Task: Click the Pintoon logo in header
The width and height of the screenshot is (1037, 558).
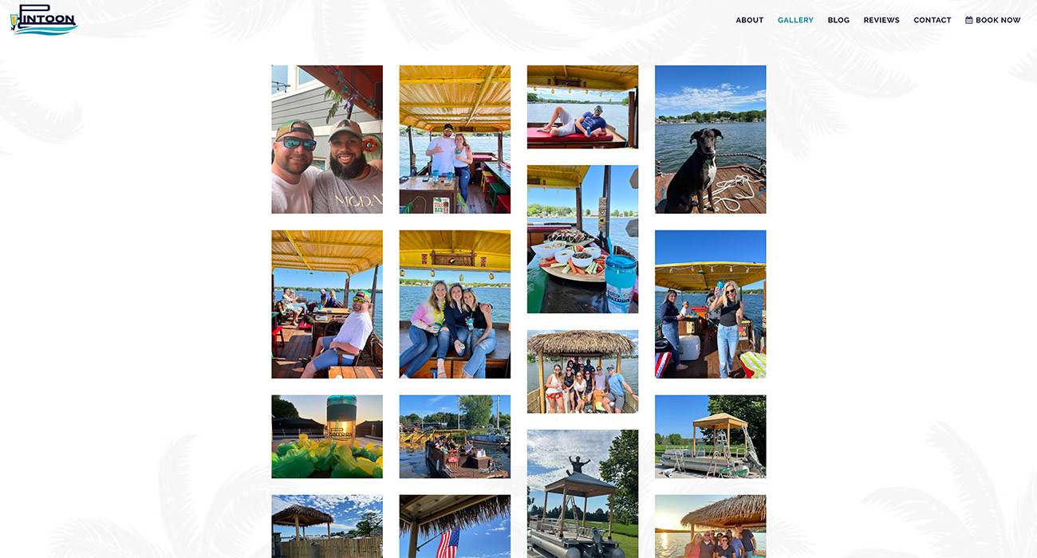Action: pyautogui.click(x=44, y=20)
